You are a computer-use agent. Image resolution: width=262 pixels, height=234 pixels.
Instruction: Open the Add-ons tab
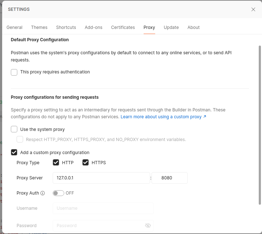pos(93,27)
